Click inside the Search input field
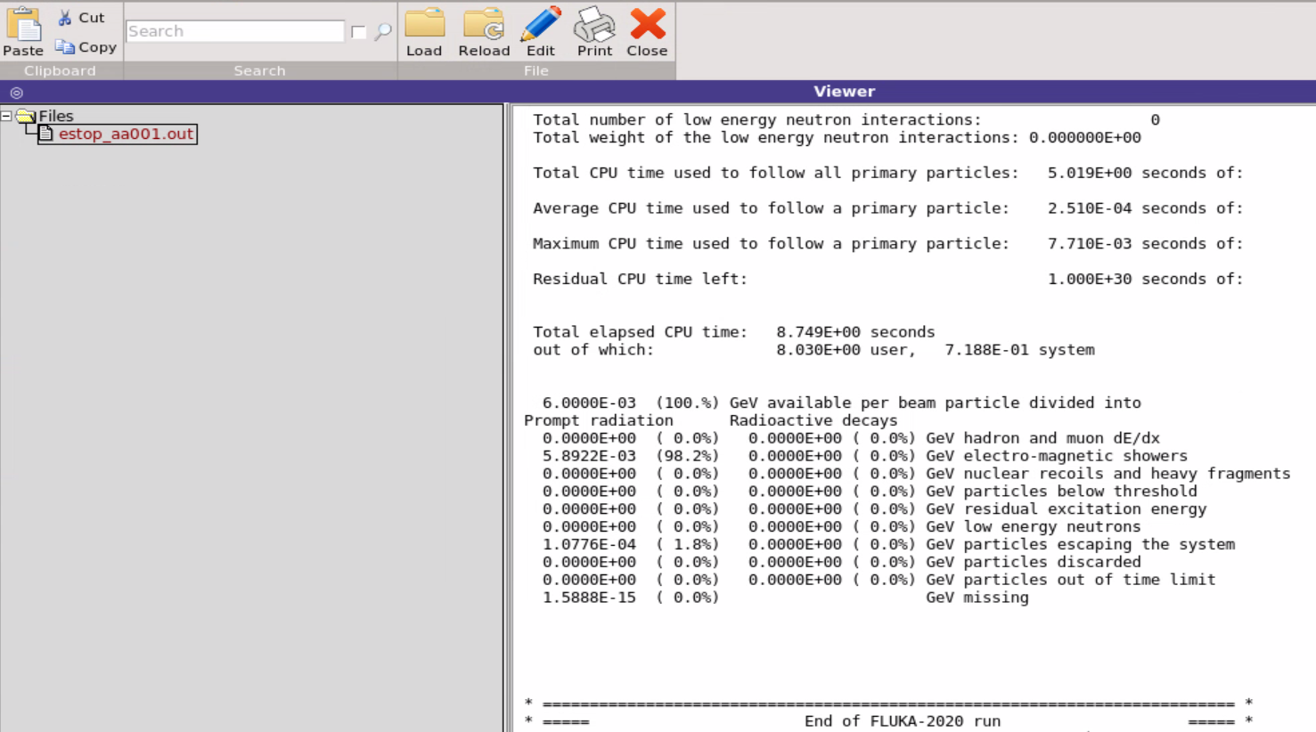Viewport: 1316px width, 732px height. [235, 31]
